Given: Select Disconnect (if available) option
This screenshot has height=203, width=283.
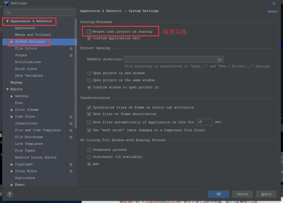Looking at the screenshot, I should (89, 157).
